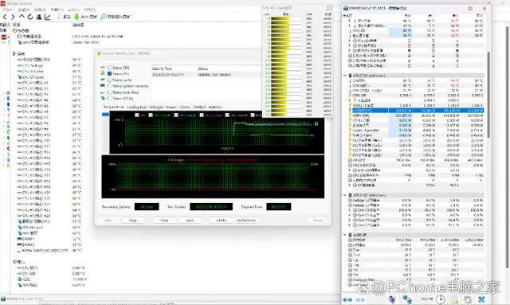
Task: Click HWiNFO clock icon in bottom toolbar
Action: (441, 299)
